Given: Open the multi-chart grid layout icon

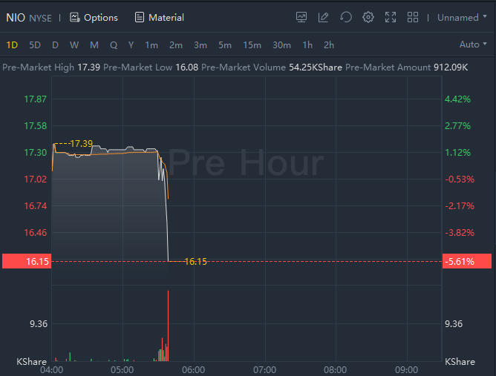Looking at the screenshot, I should 413,17.
